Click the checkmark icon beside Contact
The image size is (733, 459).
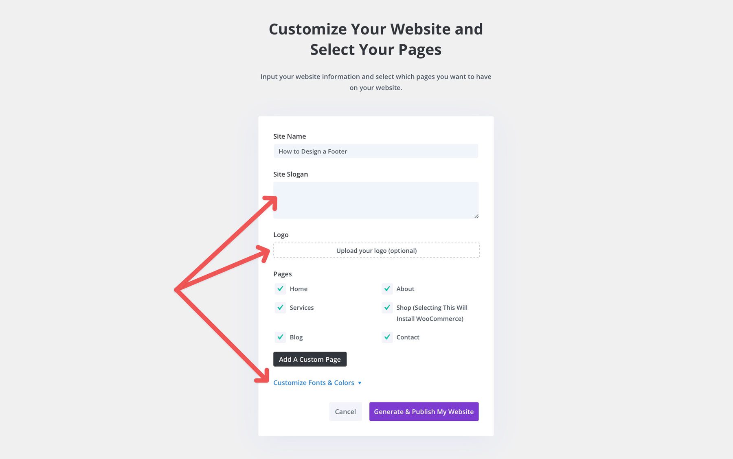[x=387, y=337]
